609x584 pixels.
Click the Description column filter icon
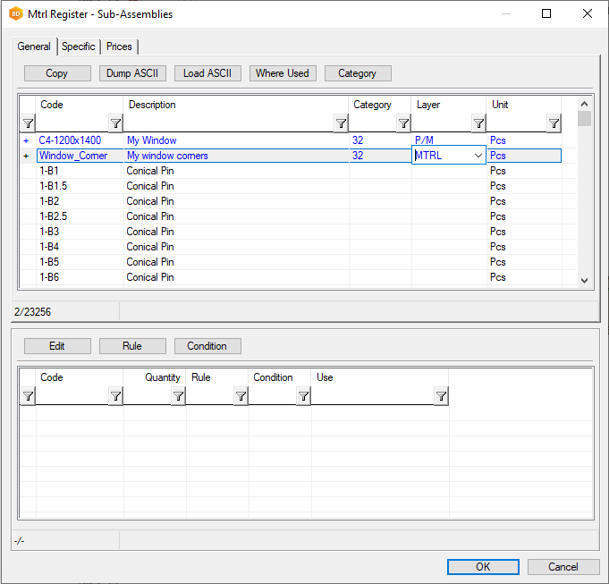[x=341, y=123]
